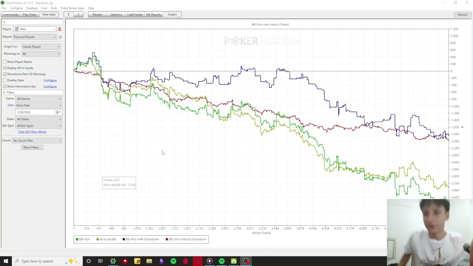Open the Help menu
This screenshot has height=266, width=473.
pos(91,8)
